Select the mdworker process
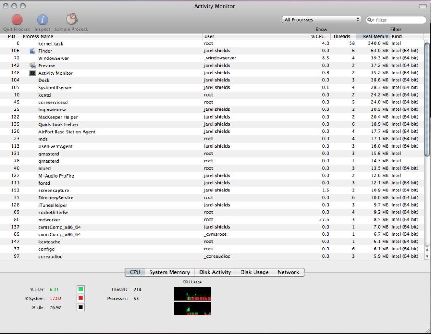Viewport: 431px width, 334px height. click(x=212, y=220)
